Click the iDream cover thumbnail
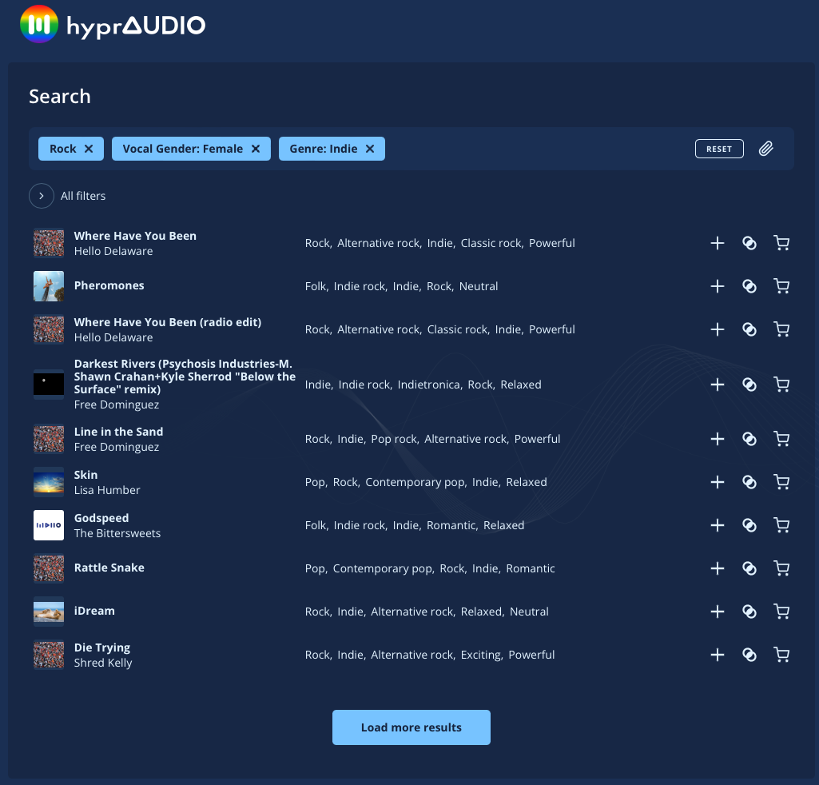 tap(49, 612)
